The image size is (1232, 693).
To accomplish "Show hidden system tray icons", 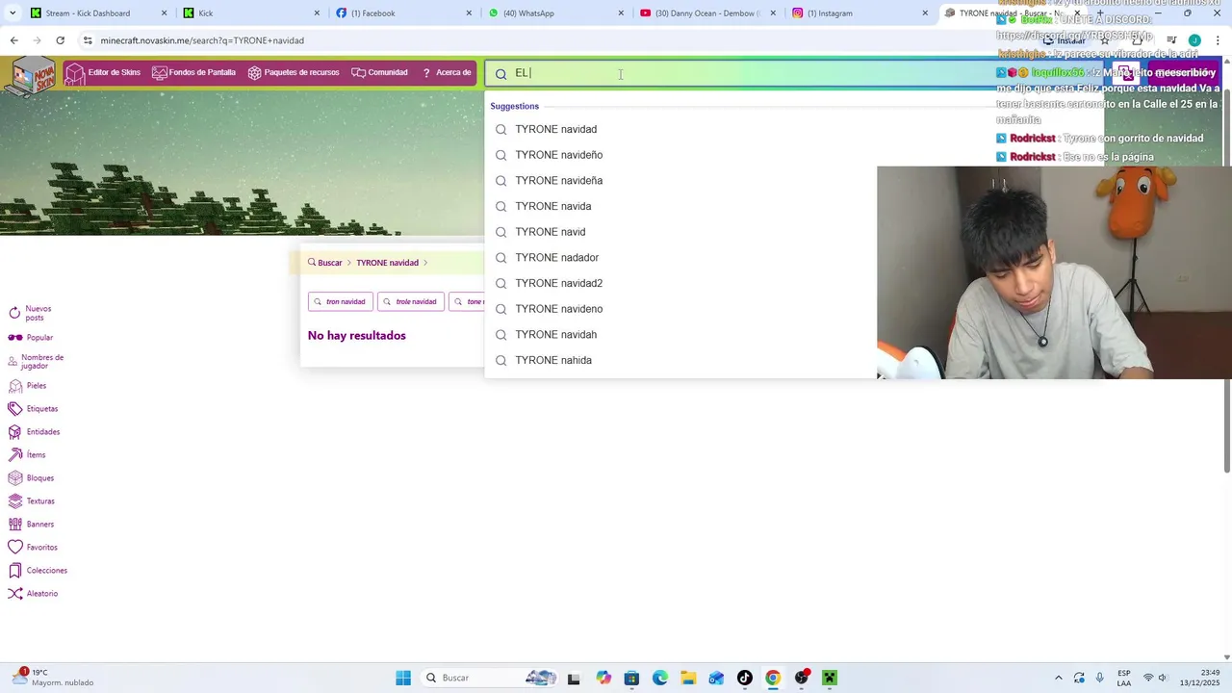I will (x=1059, y=678).
